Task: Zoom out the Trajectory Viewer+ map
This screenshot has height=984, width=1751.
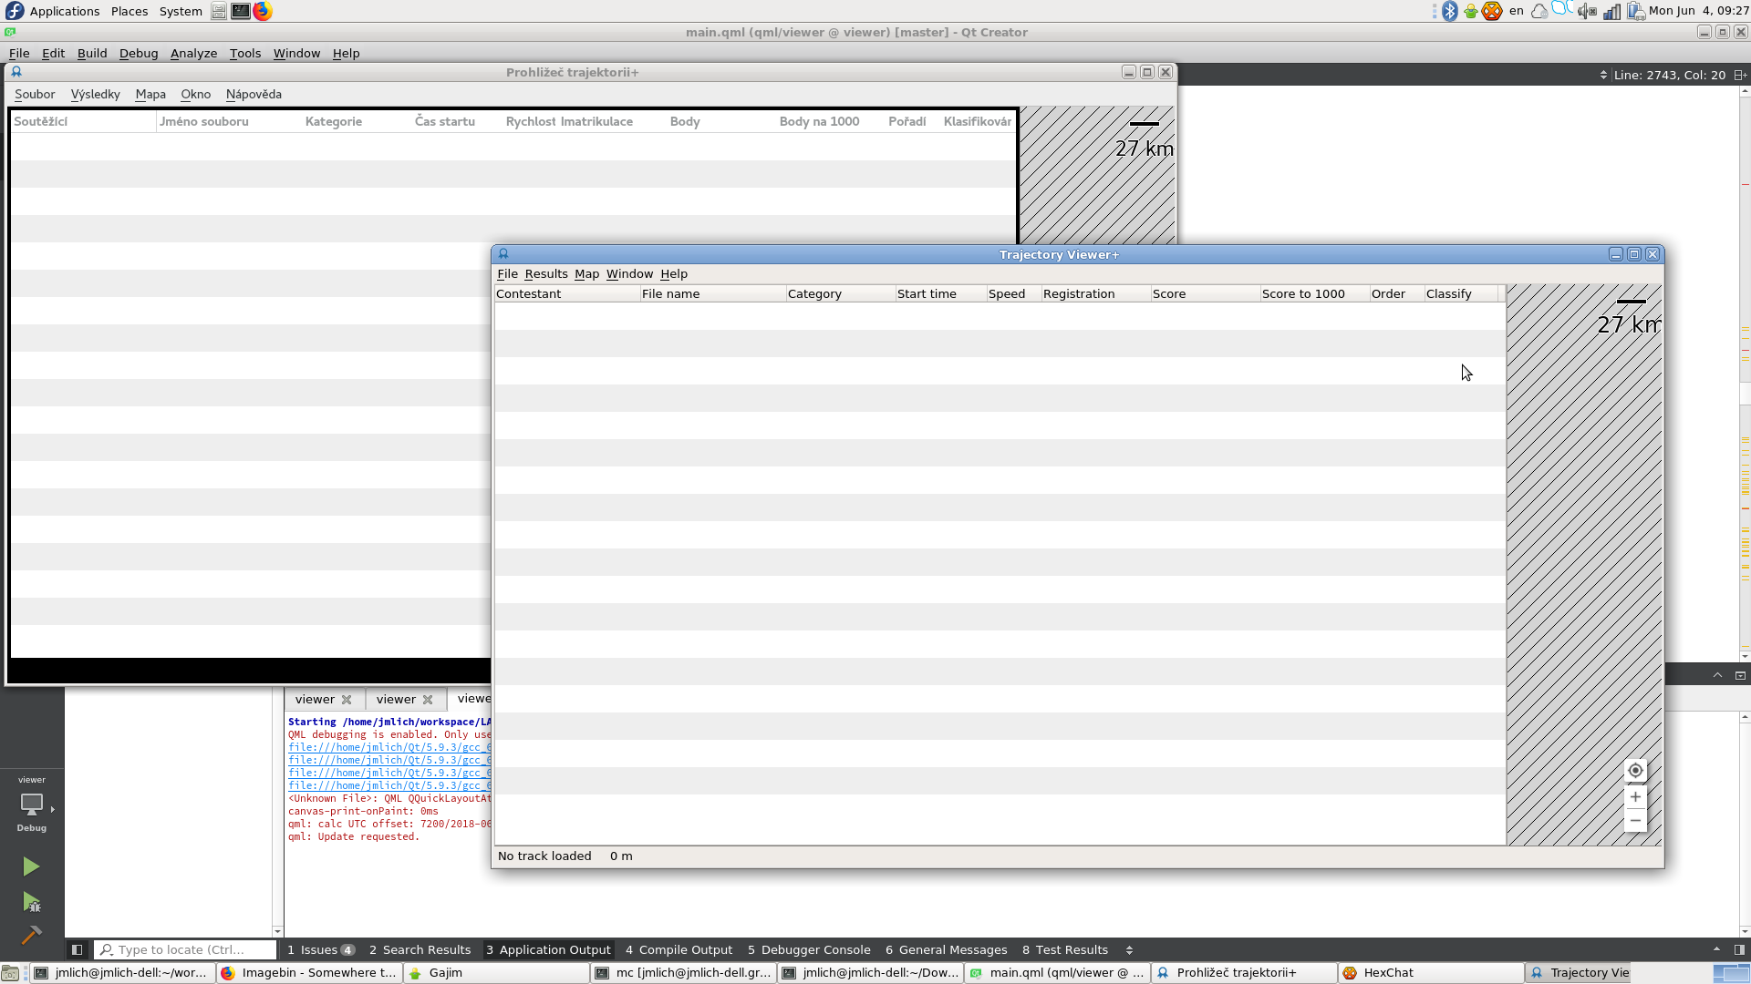Action: pos(1635,821)
